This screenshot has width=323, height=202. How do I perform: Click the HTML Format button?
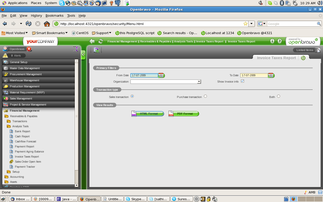[x=148, y=114]
